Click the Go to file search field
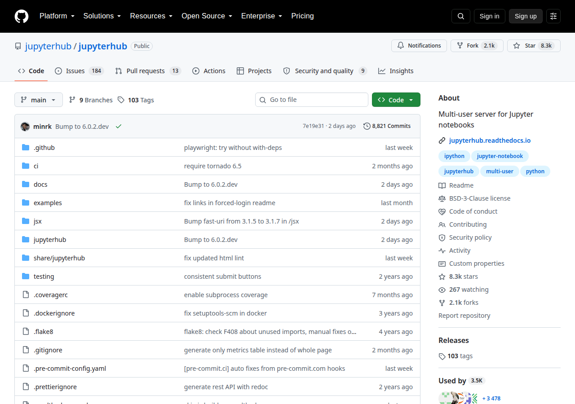The image size is (575, 404). point(312,100)
